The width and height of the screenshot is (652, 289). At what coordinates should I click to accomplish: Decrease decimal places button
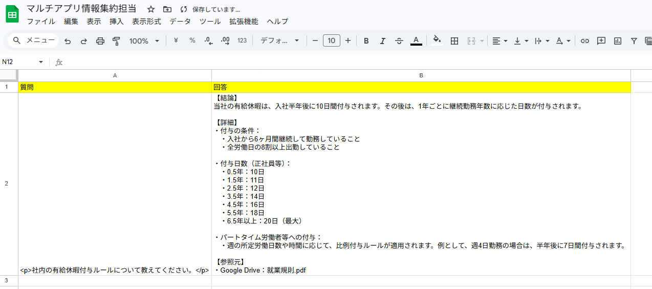(208, 41)
